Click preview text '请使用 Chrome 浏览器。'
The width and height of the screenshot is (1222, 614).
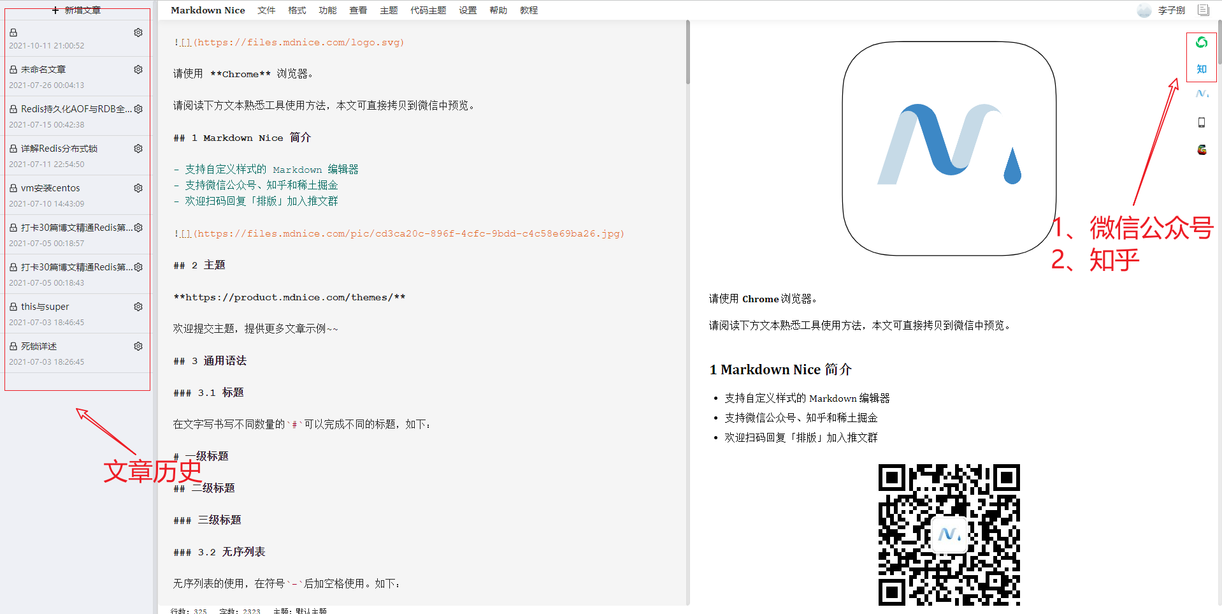click(763, 299)
